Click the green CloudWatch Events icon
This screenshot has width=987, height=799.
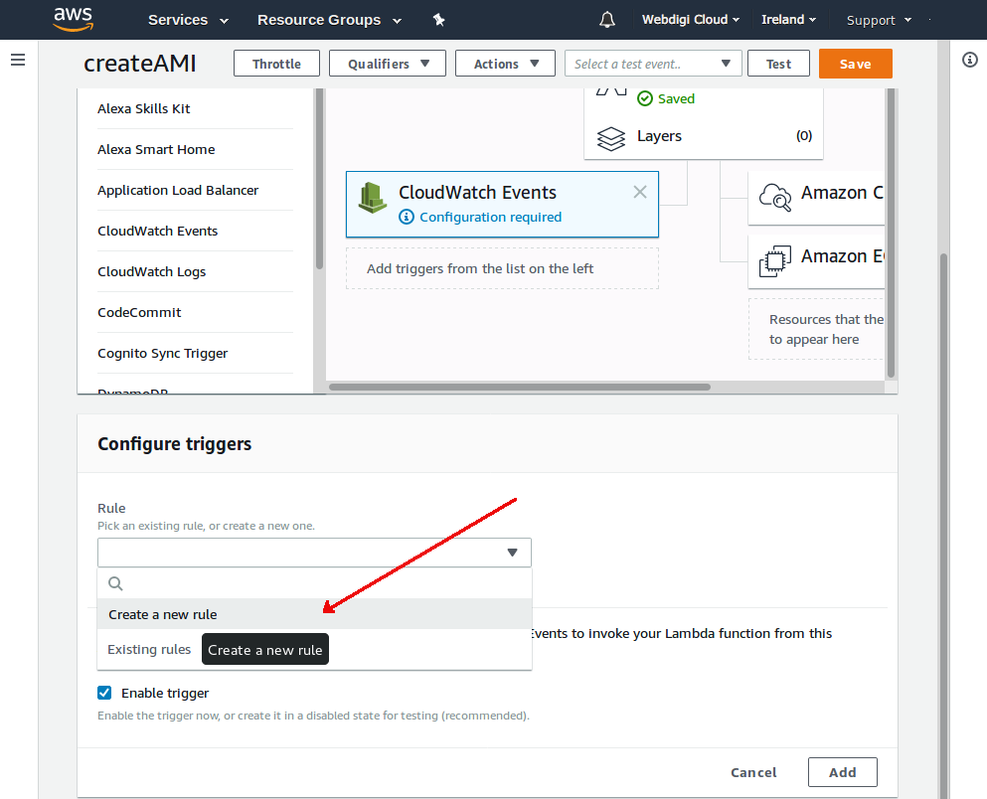[372, 198]
